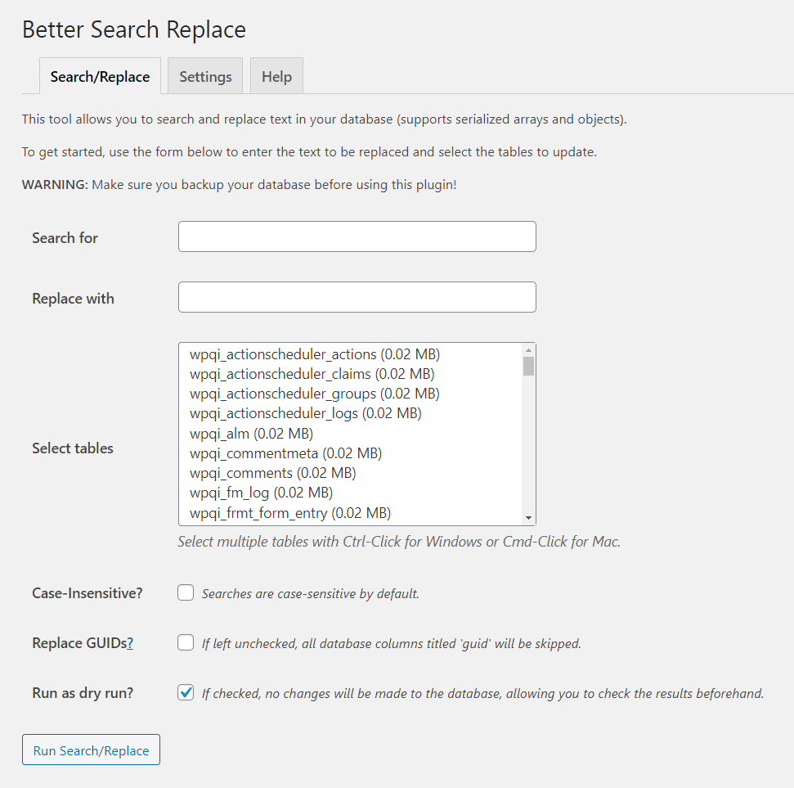Select the wpqi_comments table
The image size is (794, 788).
coord(351,473)
